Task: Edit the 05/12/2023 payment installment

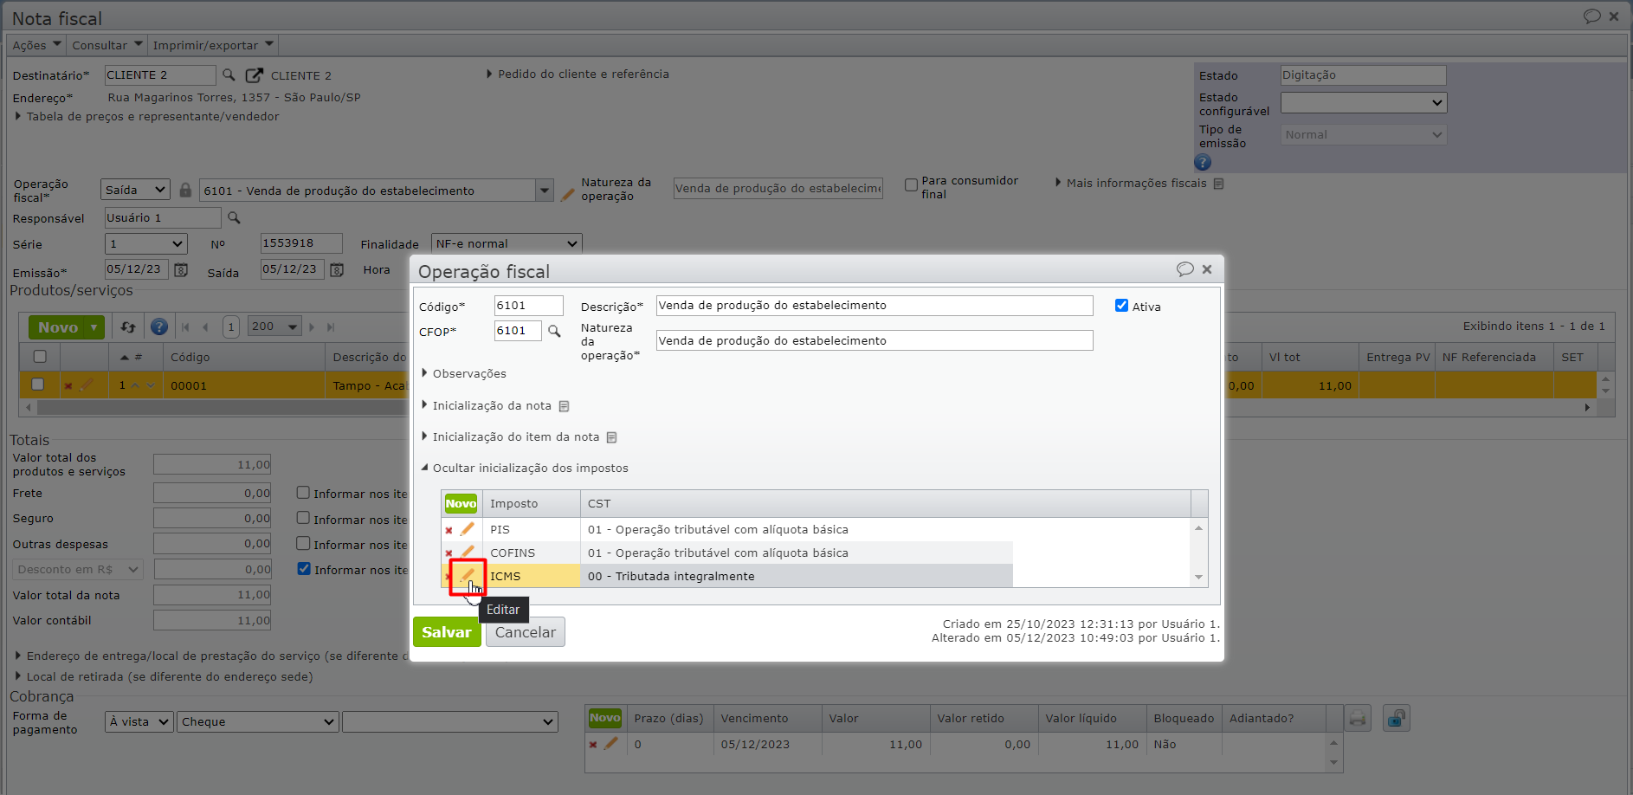Action: click(x=610, y=743)
